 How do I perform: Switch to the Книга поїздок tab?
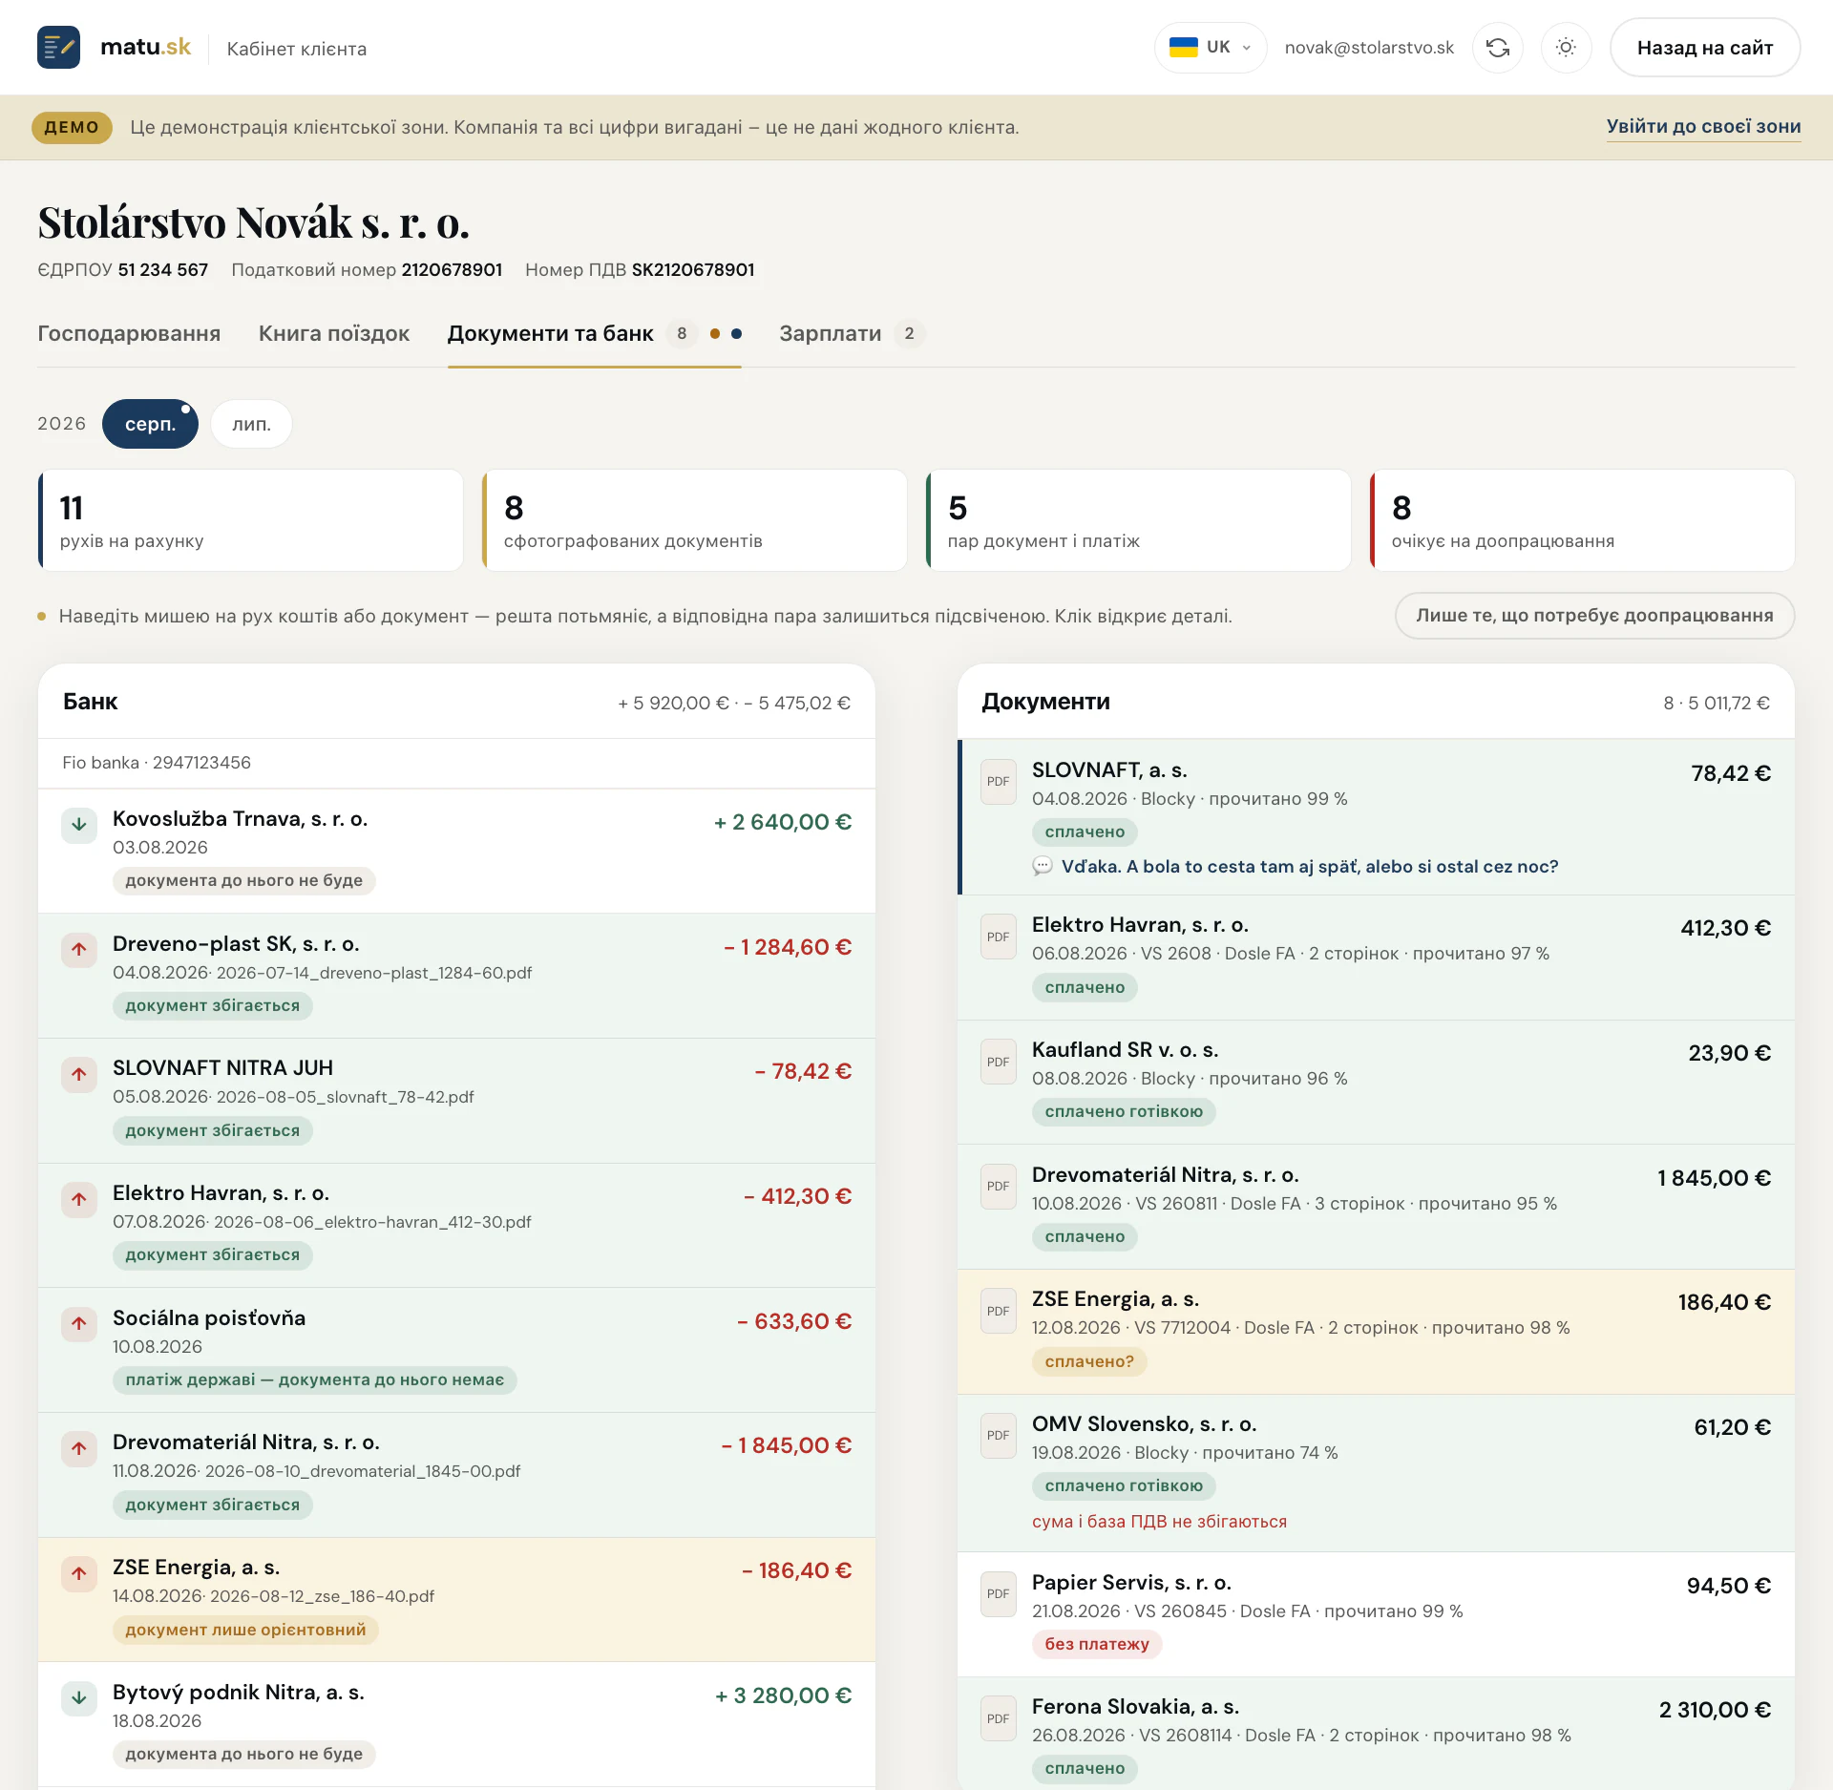[x=334, y=333]
